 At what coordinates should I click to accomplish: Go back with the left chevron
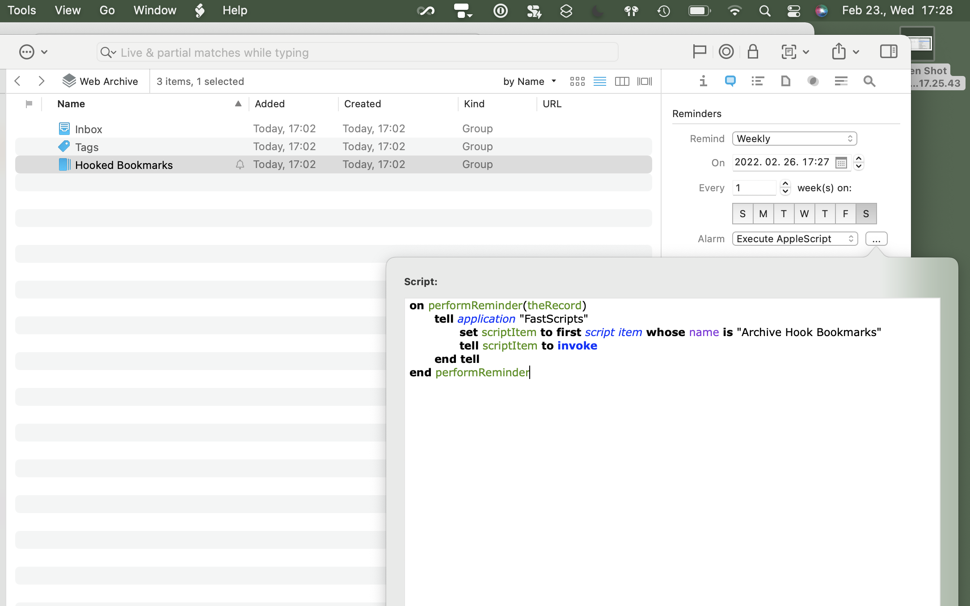click(x=17, y=81)
